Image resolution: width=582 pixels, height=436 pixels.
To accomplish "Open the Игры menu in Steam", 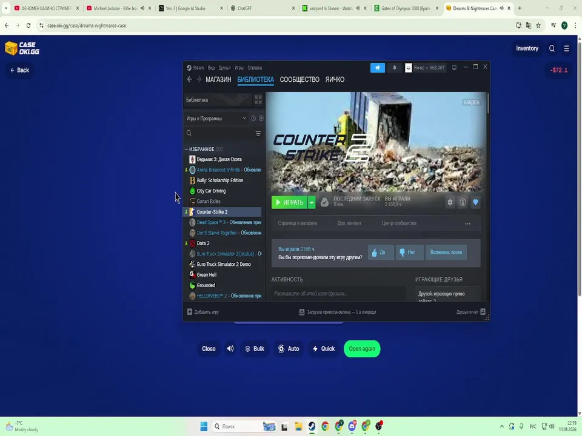I will (239, 68).
